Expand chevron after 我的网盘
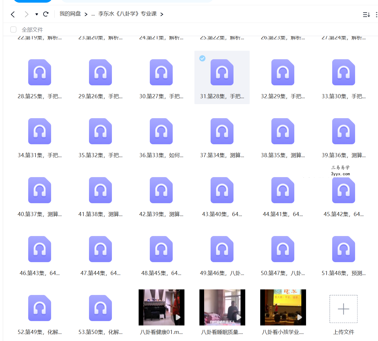The height and width of the screenshot is (341, 378). point(86,14)
